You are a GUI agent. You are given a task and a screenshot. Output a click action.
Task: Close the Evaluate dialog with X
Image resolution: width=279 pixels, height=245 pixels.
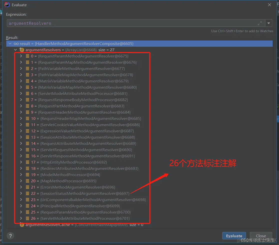269,5
